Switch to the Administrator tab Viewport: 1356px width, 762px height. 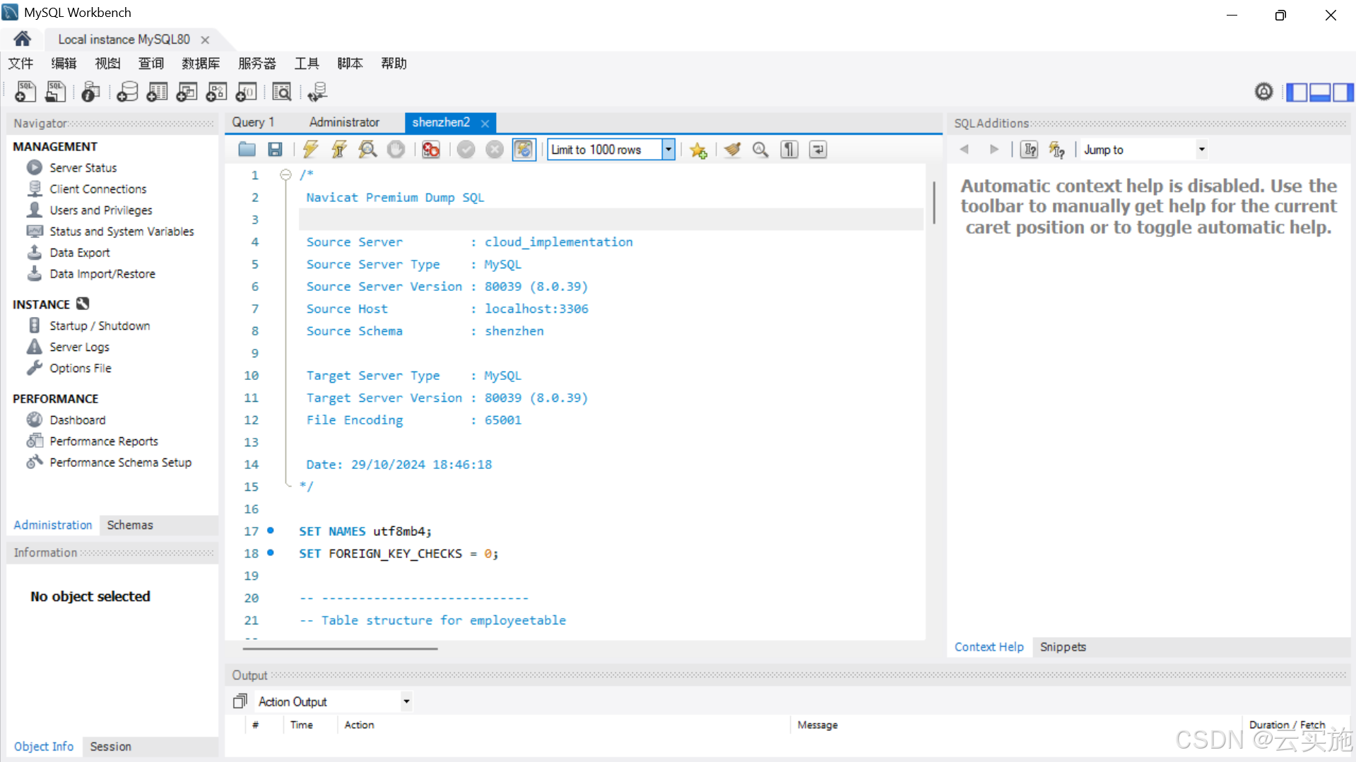[x=344, y=122]
